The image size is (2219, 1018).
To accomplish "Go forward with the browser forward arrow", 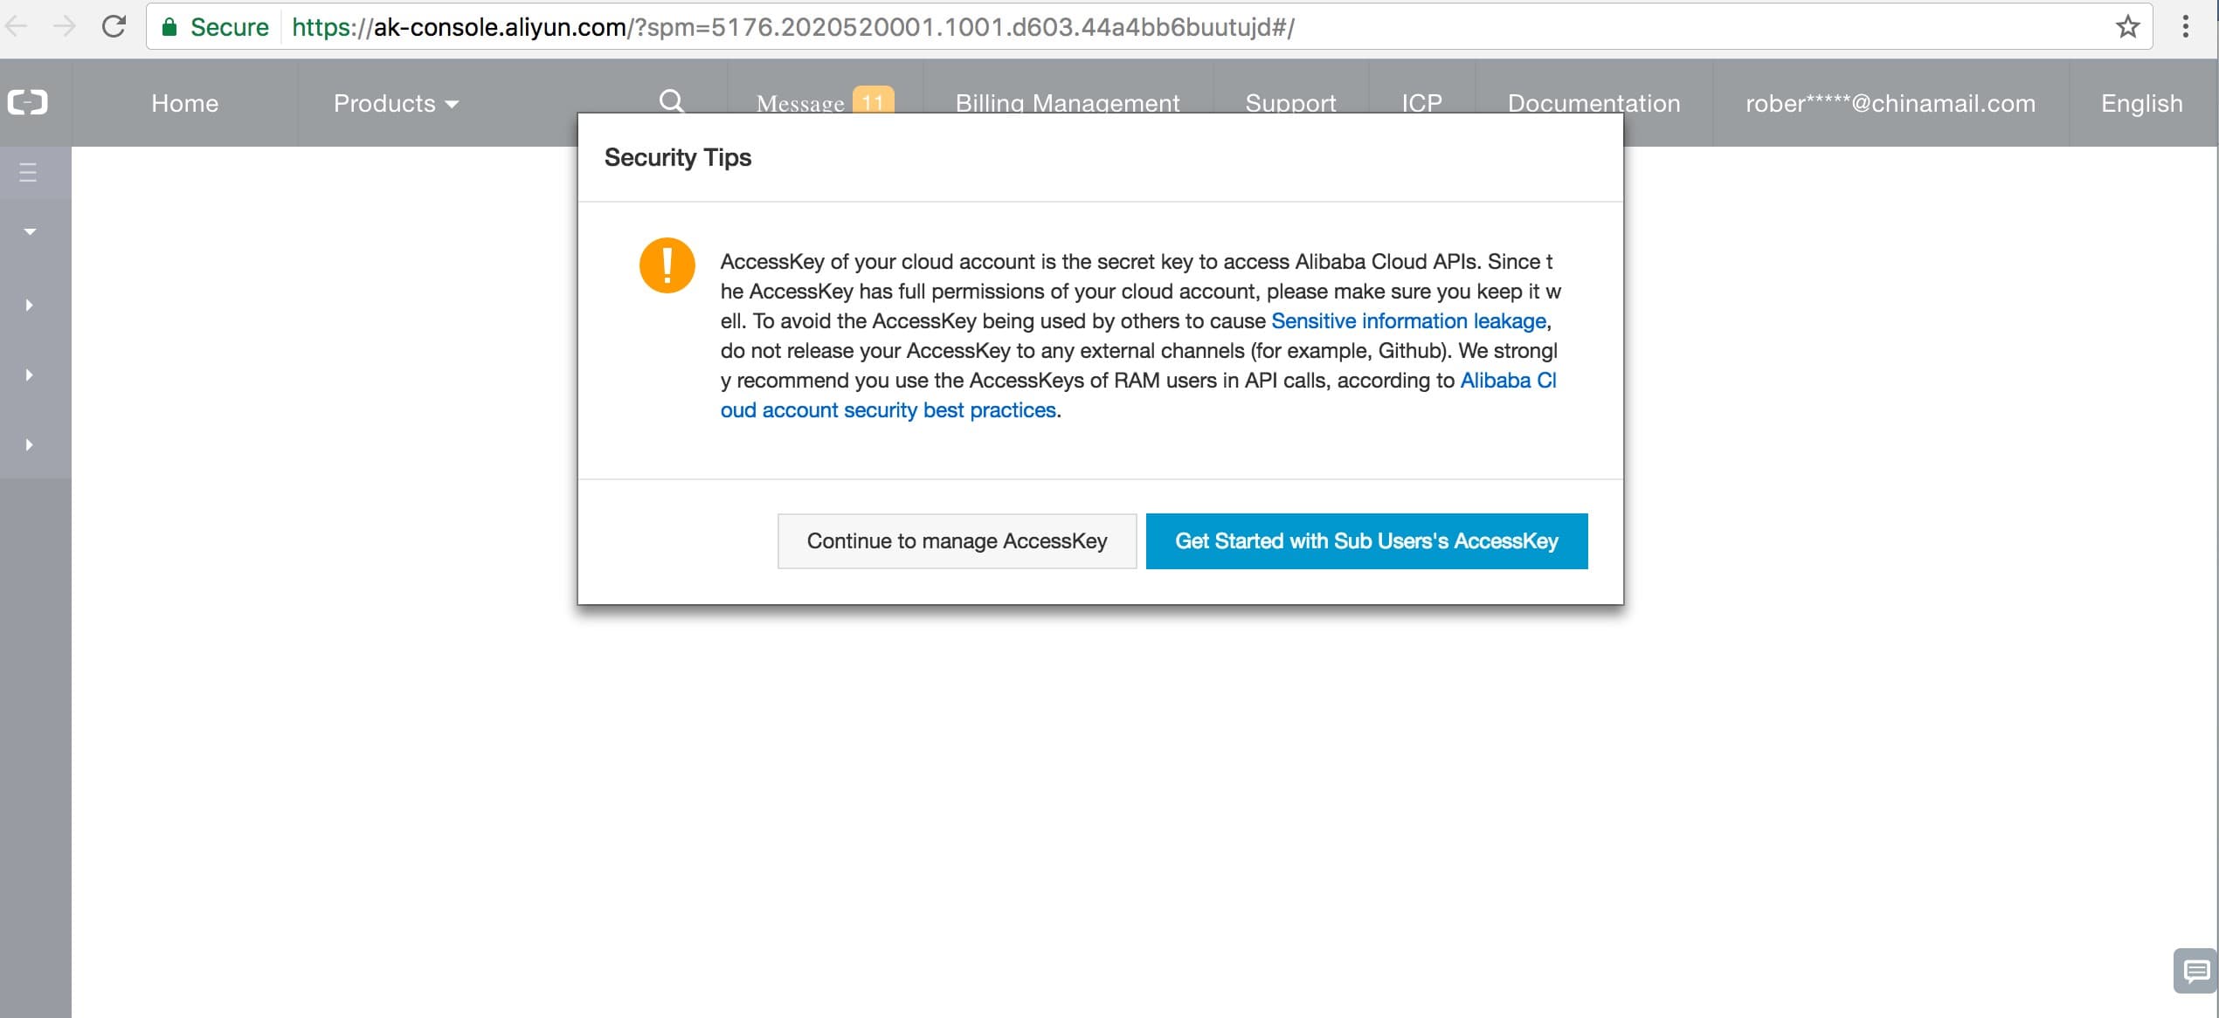I will (x=65, y=26).
